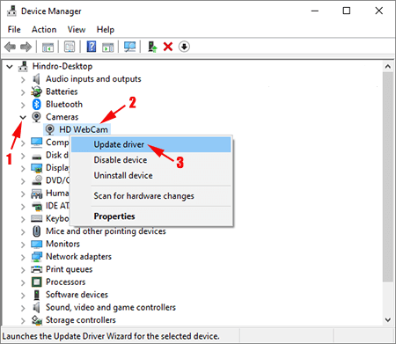
Task: Click the HD WebCam device icon
Action: click(x=50, y=129)
